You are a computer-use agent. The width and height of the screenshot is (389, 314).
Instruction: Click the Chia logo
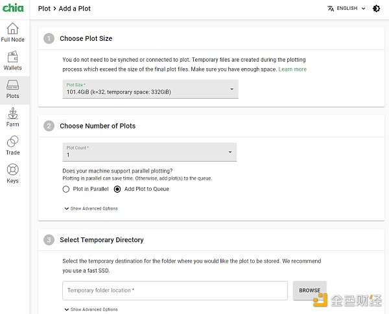12,8
